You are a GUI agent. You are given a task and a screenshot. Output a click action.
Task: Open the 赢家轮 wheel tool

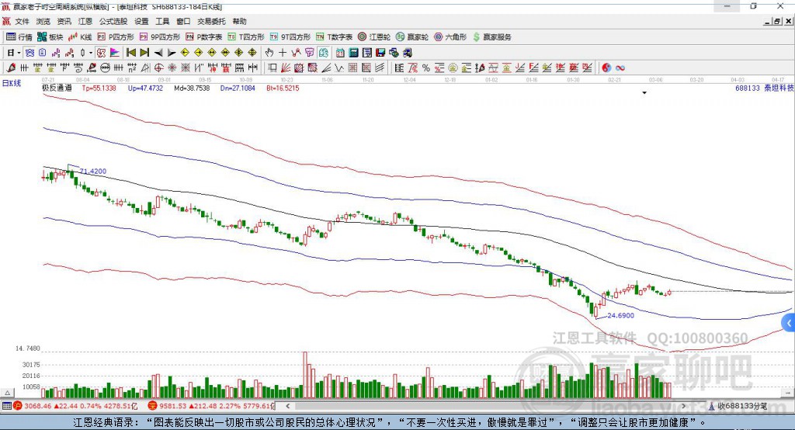412,37
